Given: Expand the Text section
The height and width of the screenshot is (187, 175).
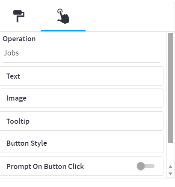Looking at the screenshot, I should tap(81, 76).
